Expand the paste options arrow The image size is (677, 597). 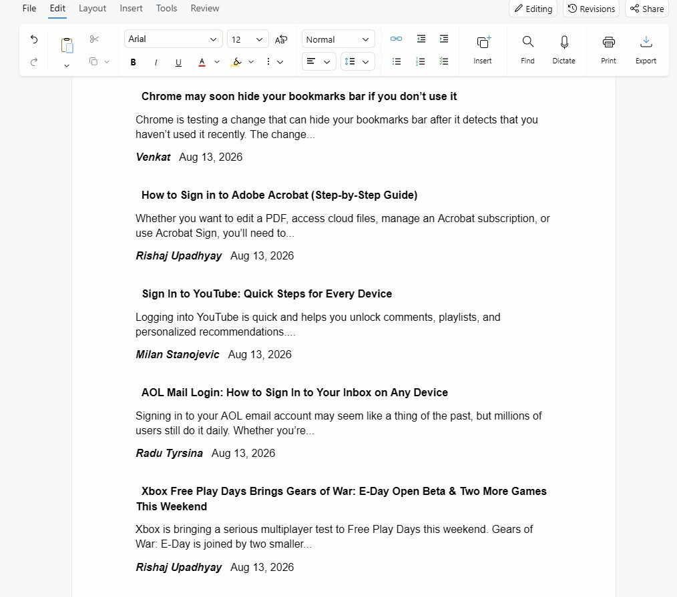point(67,65)
